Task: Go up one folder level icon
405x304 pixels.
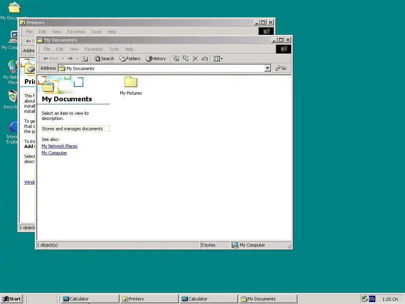Action: 85,59
